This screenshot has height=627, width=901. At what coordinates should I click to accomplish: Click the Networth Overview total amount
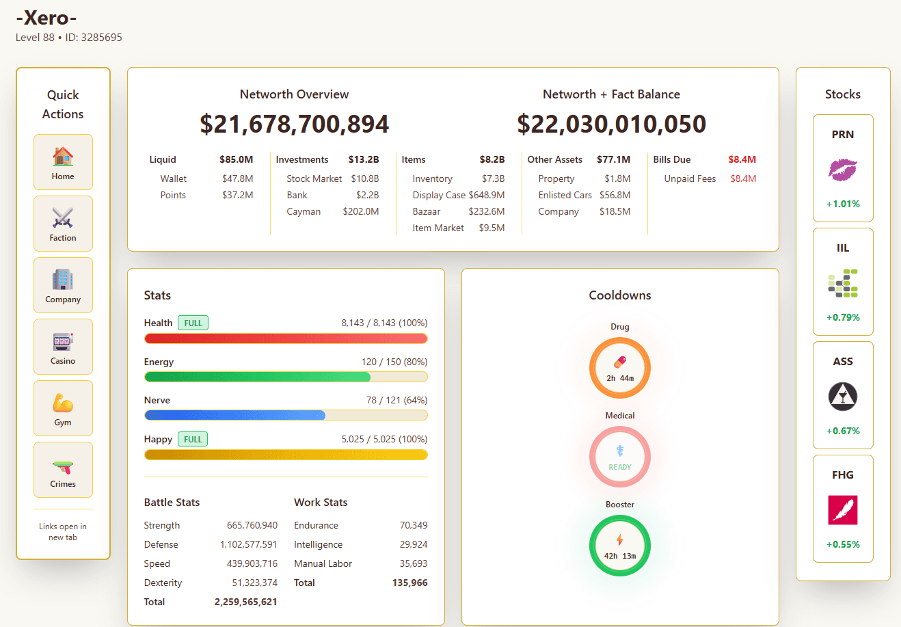tap(294, 124)
